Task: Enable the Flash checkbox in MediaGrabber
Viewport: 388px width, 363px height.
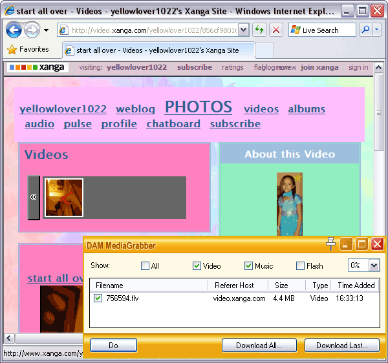Action: tap(301, 266)
